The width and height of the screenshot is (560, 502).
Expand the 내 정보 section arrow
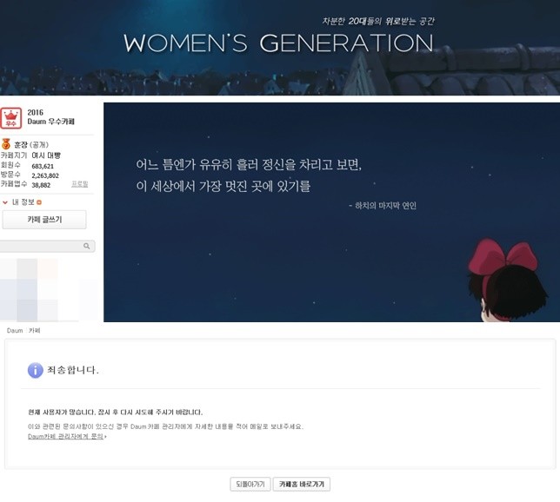click(4, 202)
